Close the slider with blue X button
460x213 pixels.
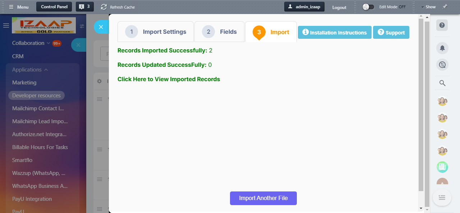[101, 27]
